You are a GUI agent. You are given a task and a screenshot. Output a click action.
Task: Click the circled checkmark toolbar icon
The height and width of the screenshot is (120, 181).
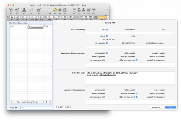point(17,10)
